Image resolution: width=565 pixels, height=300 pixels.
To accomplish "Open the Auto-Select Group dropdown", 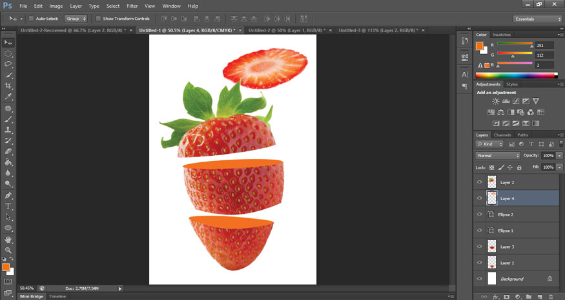I will pyautogui.click(x=76, y=19).
